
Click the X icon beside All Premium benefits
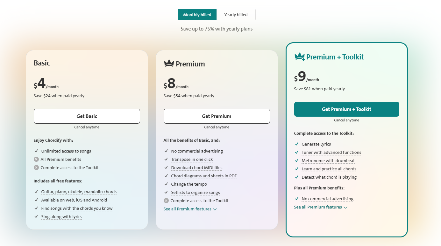tap(36, 160)
